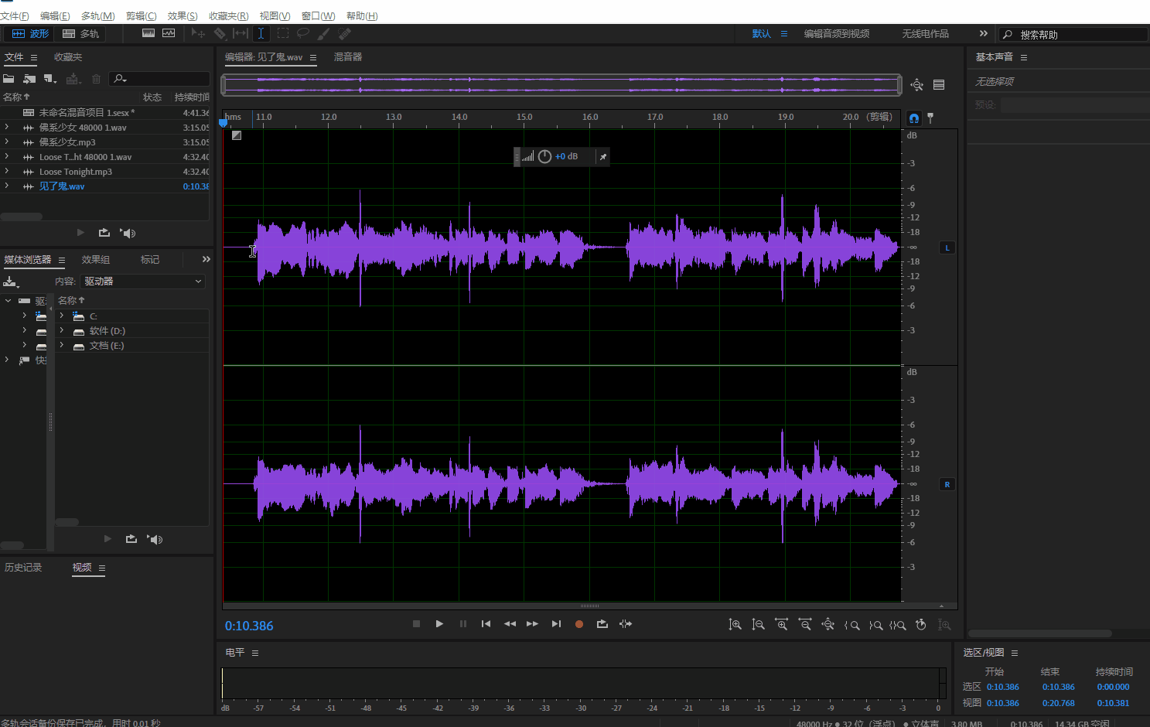Switch to the 混音器 tab
The width and height of the screenshot is (1150, 727).
pyautogui.click(x=348, y=57)
